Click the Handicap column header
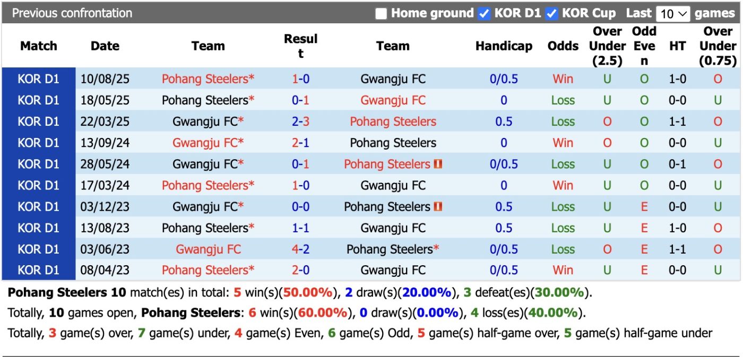Viewport: 743px width, 357px height. click(504, 46)
